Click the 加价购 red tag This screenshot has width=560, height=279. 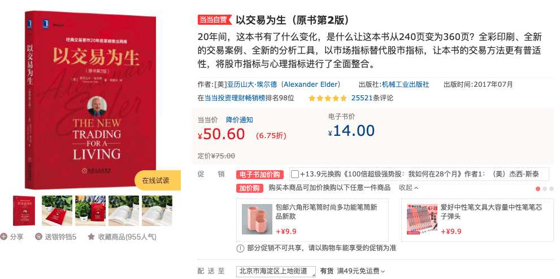(249, 188)
